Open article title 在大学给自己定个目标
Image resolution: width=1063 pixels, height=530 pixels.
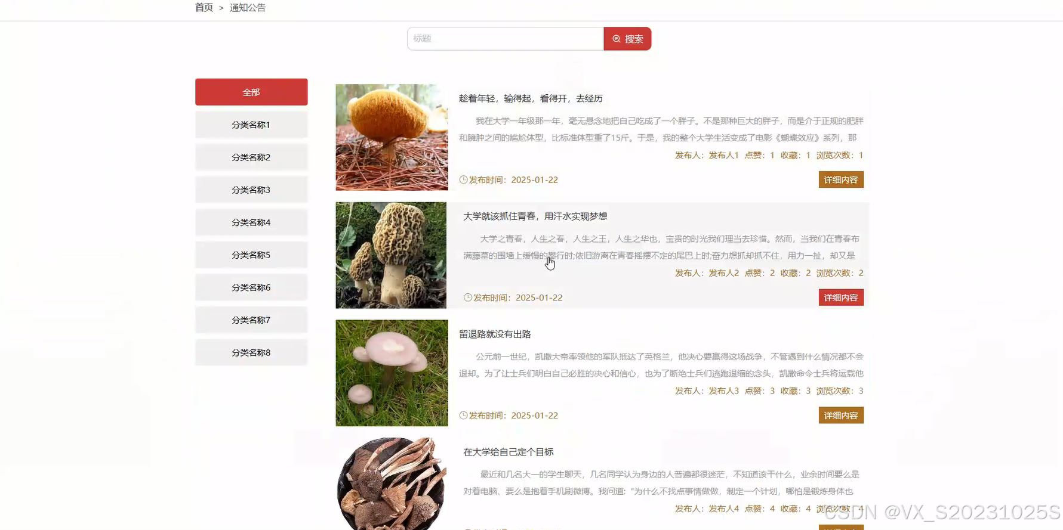point(509,452)
